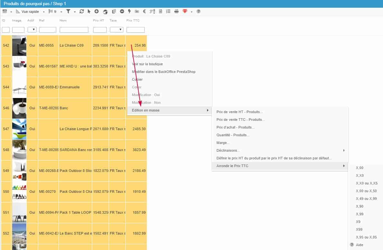Click Voir sur la boutique
Screen dimensions: 383x250
point(147,64)
